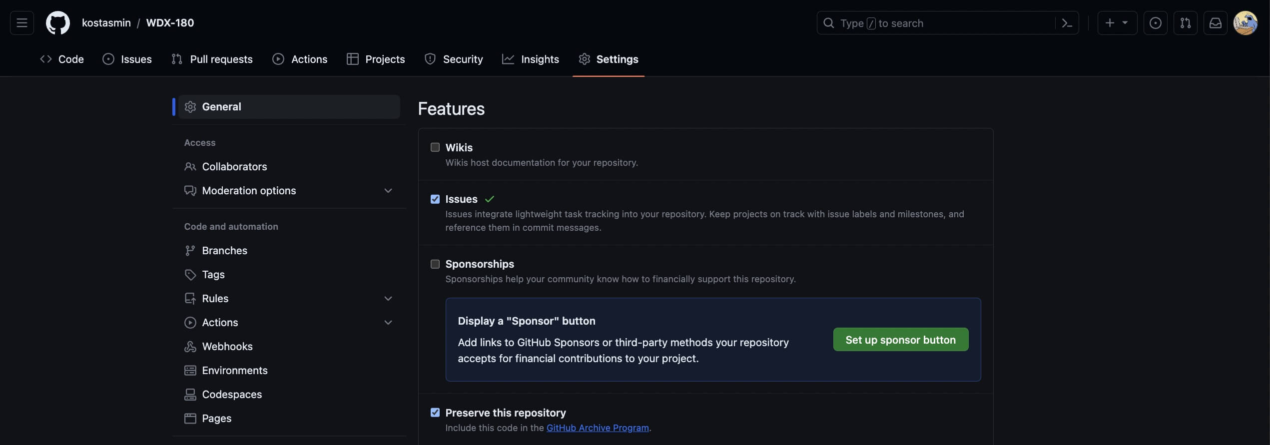
Task: Click the sidebar Actions play icon
Action: pyautogui.click(x=190, y=323)
